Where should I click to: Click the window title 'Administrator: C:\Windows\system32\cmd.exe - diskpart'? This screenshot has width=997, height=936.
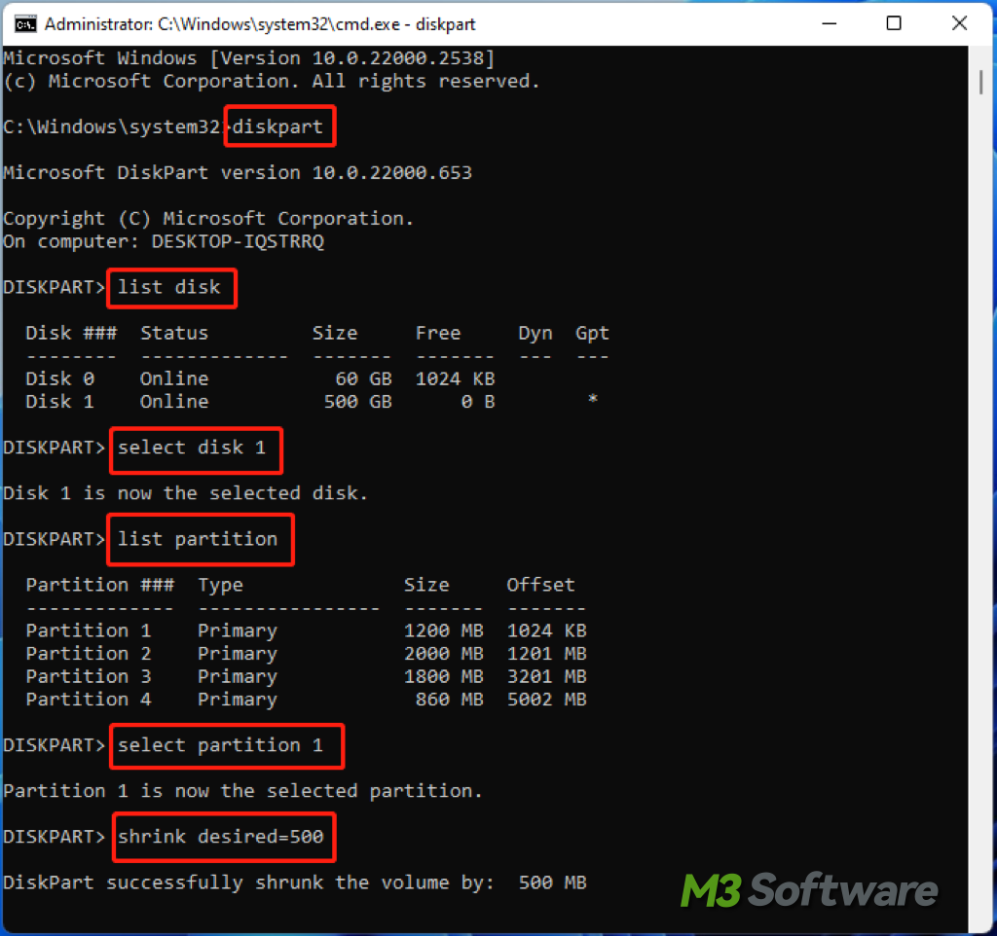point(259,24)
